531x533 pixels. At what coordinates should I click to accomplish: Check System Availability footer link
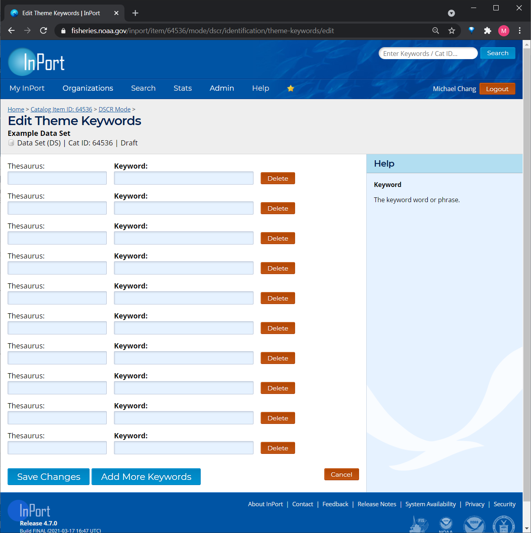[431, 504]
